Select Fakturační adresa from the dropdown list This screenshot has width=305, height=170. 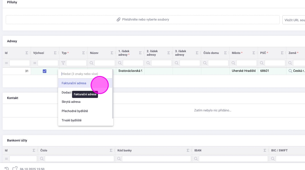[x=74, y=83]
